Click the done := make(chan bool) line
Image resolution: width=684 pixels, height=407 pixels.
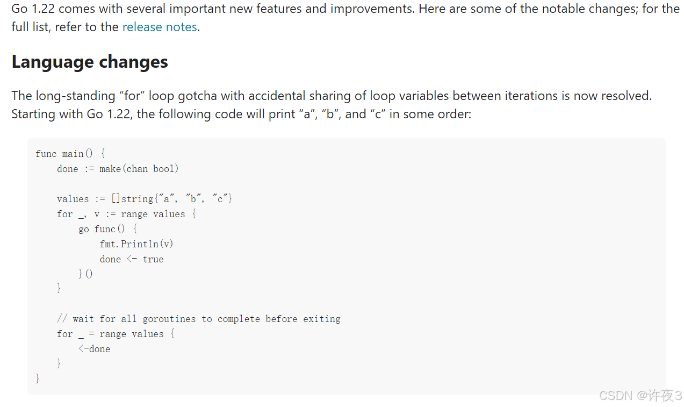(118, 169)
